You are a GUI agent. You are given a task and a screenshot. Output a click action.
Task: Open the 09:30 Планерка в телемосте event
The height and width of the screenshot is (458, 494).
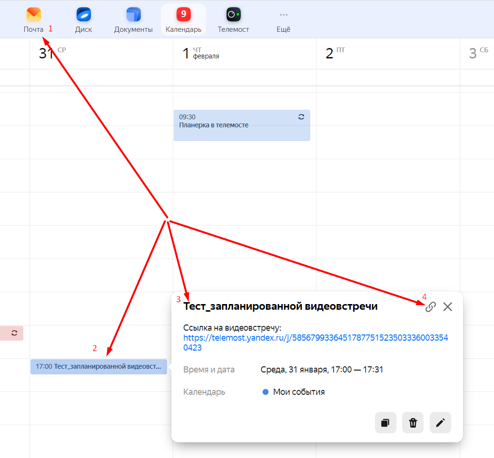coord(242,125)
